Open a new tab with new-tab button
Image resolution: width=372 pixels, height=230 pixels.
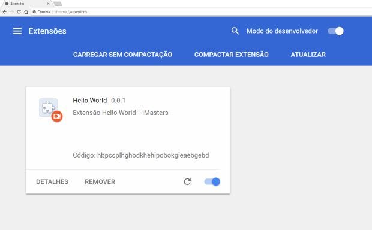[58, 4]
